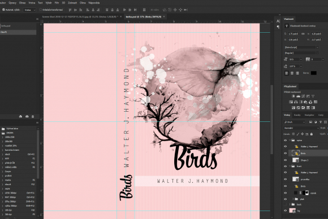Click the Levels histogram adjustment icon
The image size is (328, 219).
[298, 97]
